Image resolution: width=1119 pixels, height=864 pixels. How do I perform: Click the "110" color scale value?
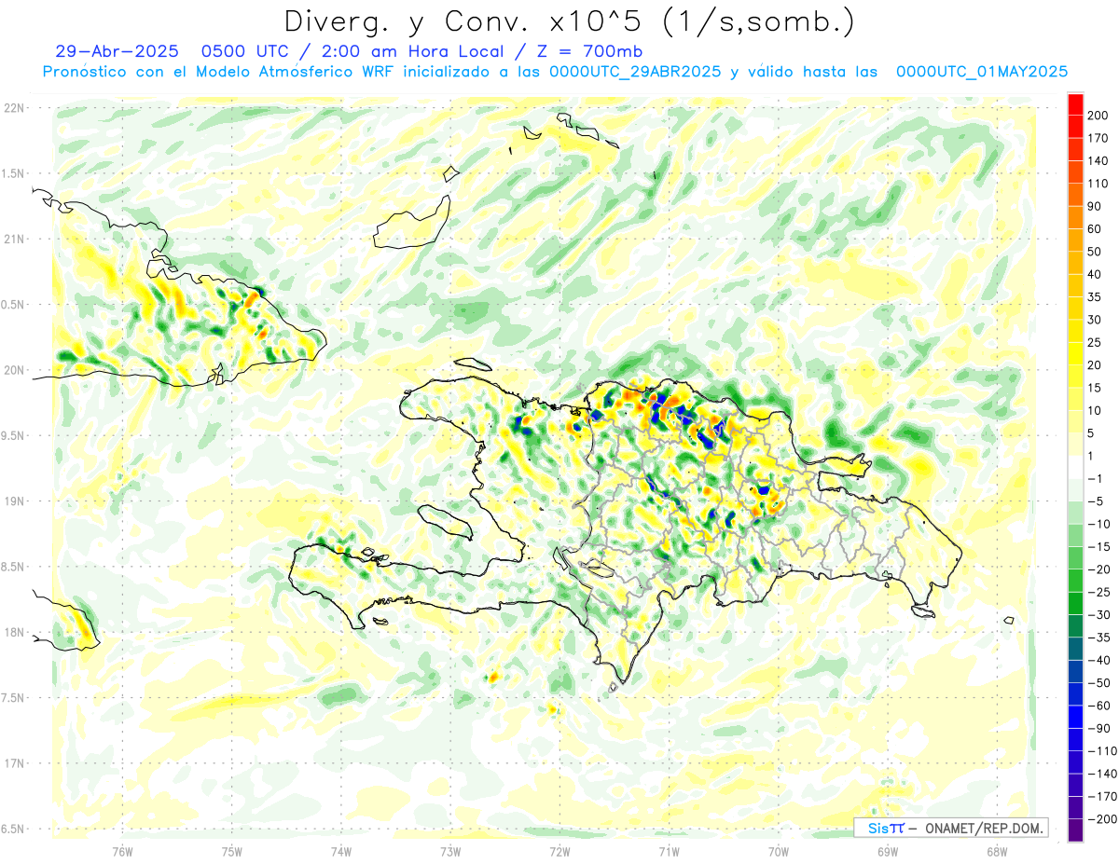pyautogui.click(x=1098, y=184)
